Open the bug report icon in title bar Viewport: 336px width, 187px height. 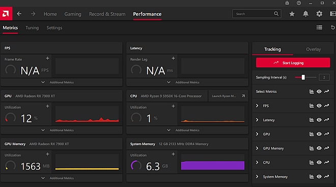(x=287, y=3)
